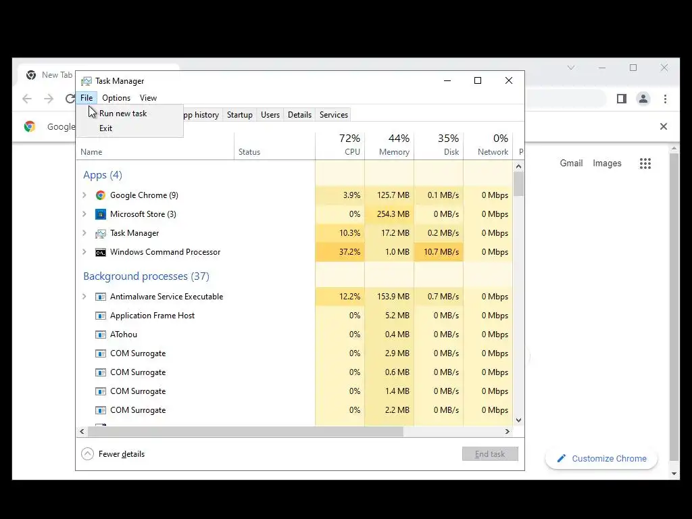This screenshot has width=692, height=519.
Task: Reload the page in Chrome
Action: pyautogui.click(x=70, y=99)
